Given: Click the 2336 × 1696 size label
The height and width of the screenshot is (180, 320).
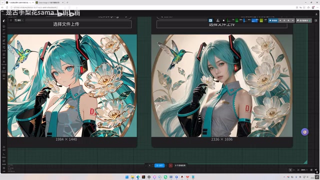Looking at the screenshot, I should pos(222,139).
